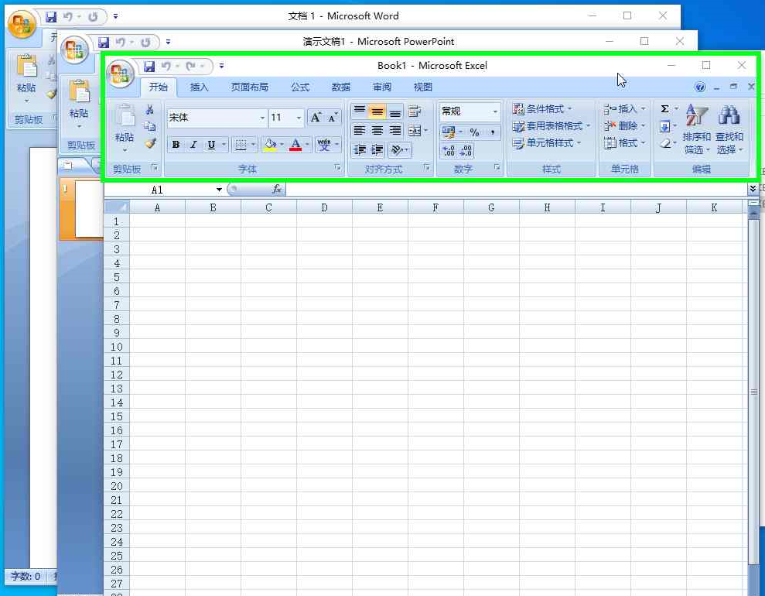The image size is (765, 596).
Task: Toggle bold formatting in Excel
Action: [176, 145]
